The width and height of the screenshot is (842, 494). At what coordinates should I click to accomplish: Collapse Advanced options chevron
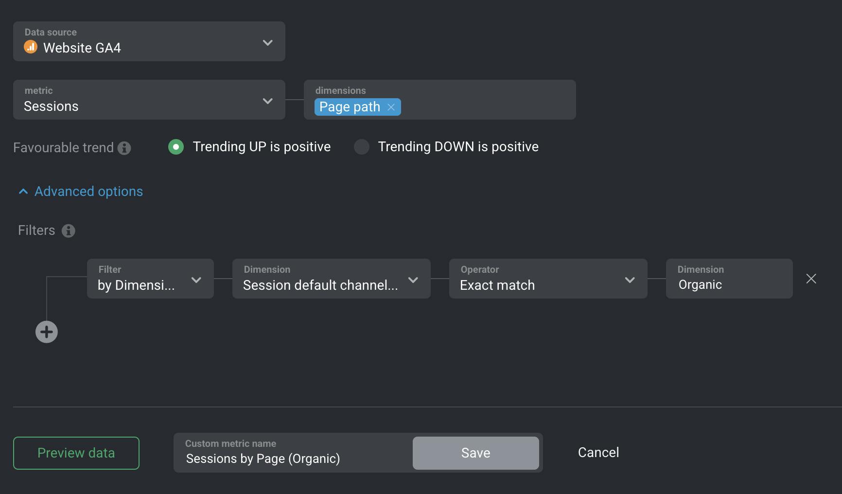click(23, 192)
